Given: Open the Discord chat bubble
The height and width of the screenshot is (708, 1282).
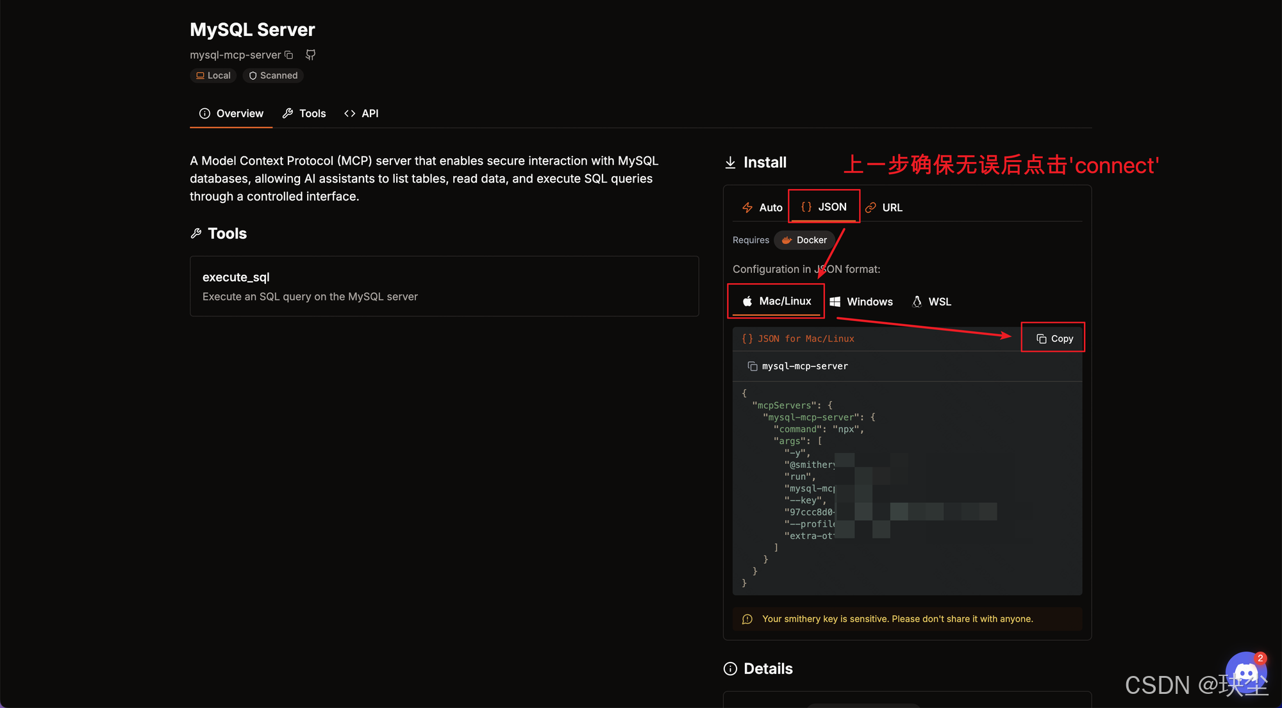Looking at the screenshot, I should pyautogui.click(x=1245, y=673).
